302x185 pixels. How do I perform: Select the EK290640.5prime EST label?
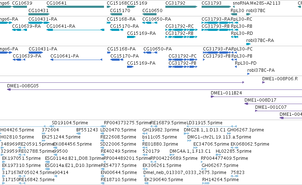click(164, 180)
